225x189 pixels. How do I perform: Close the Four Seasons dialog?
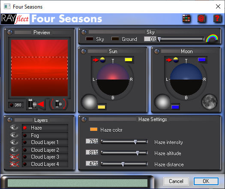pyautogui.click(x=218, y=6)
